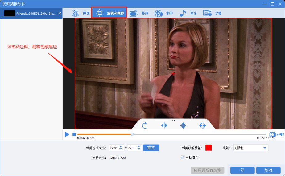The image size is (285, 176).
Task: Increase crop width with up arrow
Action: point(121,147)
